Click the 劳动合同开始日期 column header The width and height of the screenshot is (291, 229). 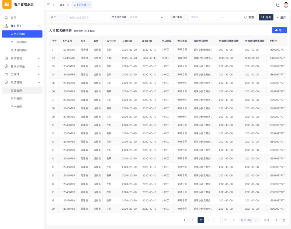pyautogui.click(x=229, y=41)
